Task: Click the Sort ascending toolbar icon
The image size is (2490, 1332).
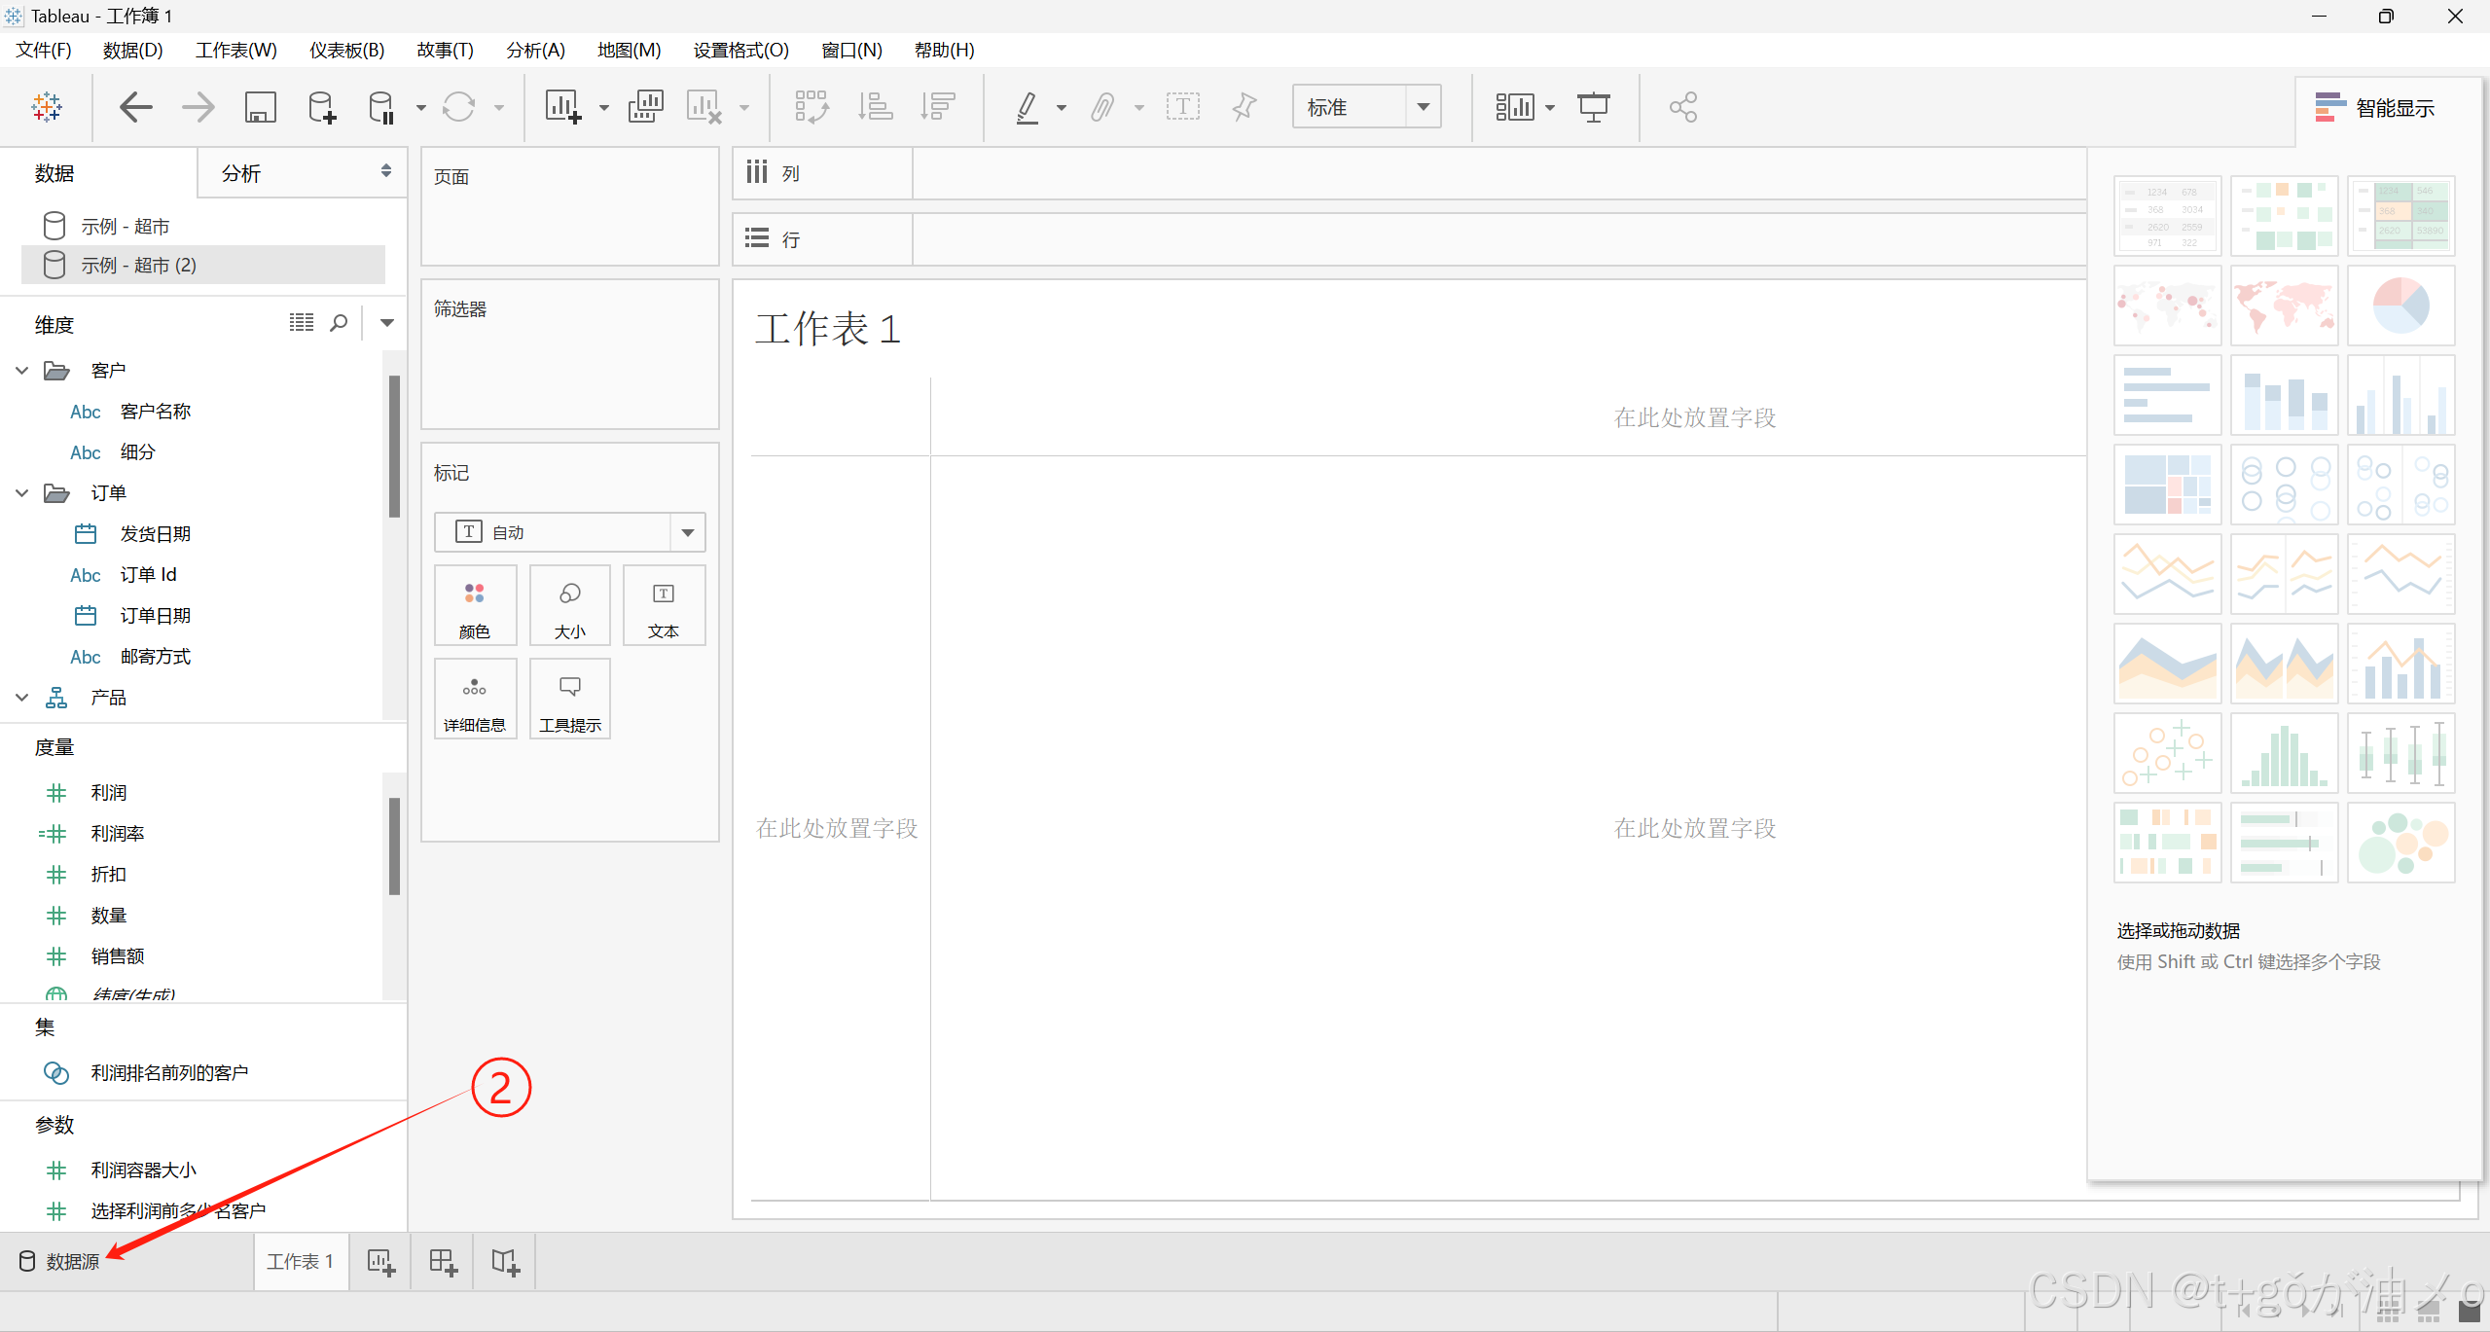Action: [x=875, y=107]
